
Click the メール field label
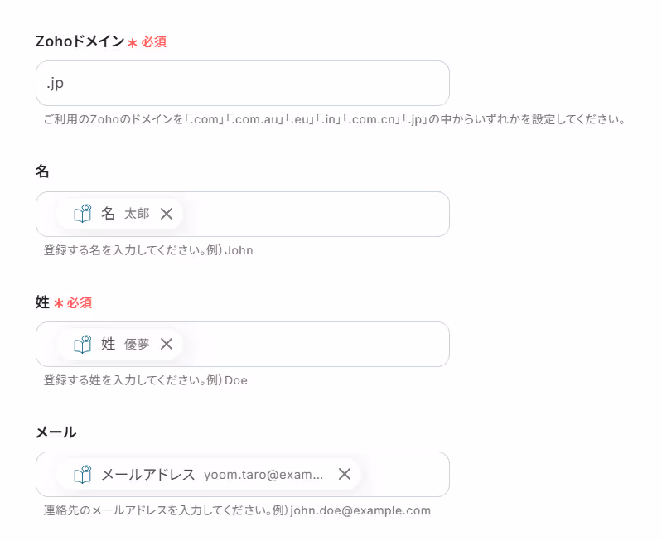click(x=56, y=432)
